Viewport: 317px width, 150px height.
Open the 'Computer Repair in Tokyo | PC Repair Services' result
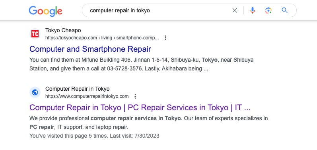(140, 107)
